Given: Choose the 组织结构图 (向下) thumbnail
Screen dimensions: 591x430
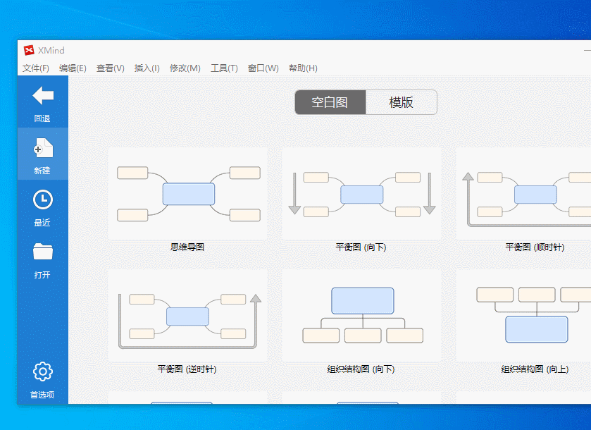Looking at the screenshot, I should pyautogui.click(x=362, y=316).
